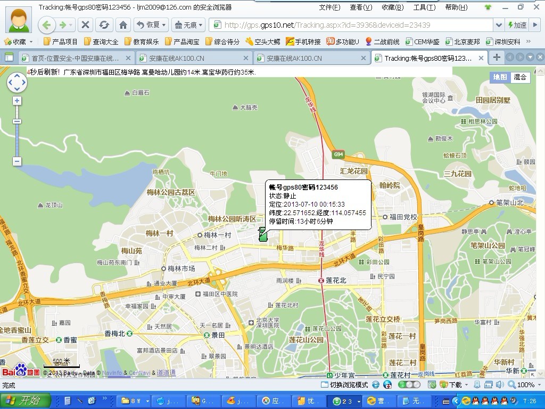
Task: Click the map pan compass control
Action: click(17, 83)
